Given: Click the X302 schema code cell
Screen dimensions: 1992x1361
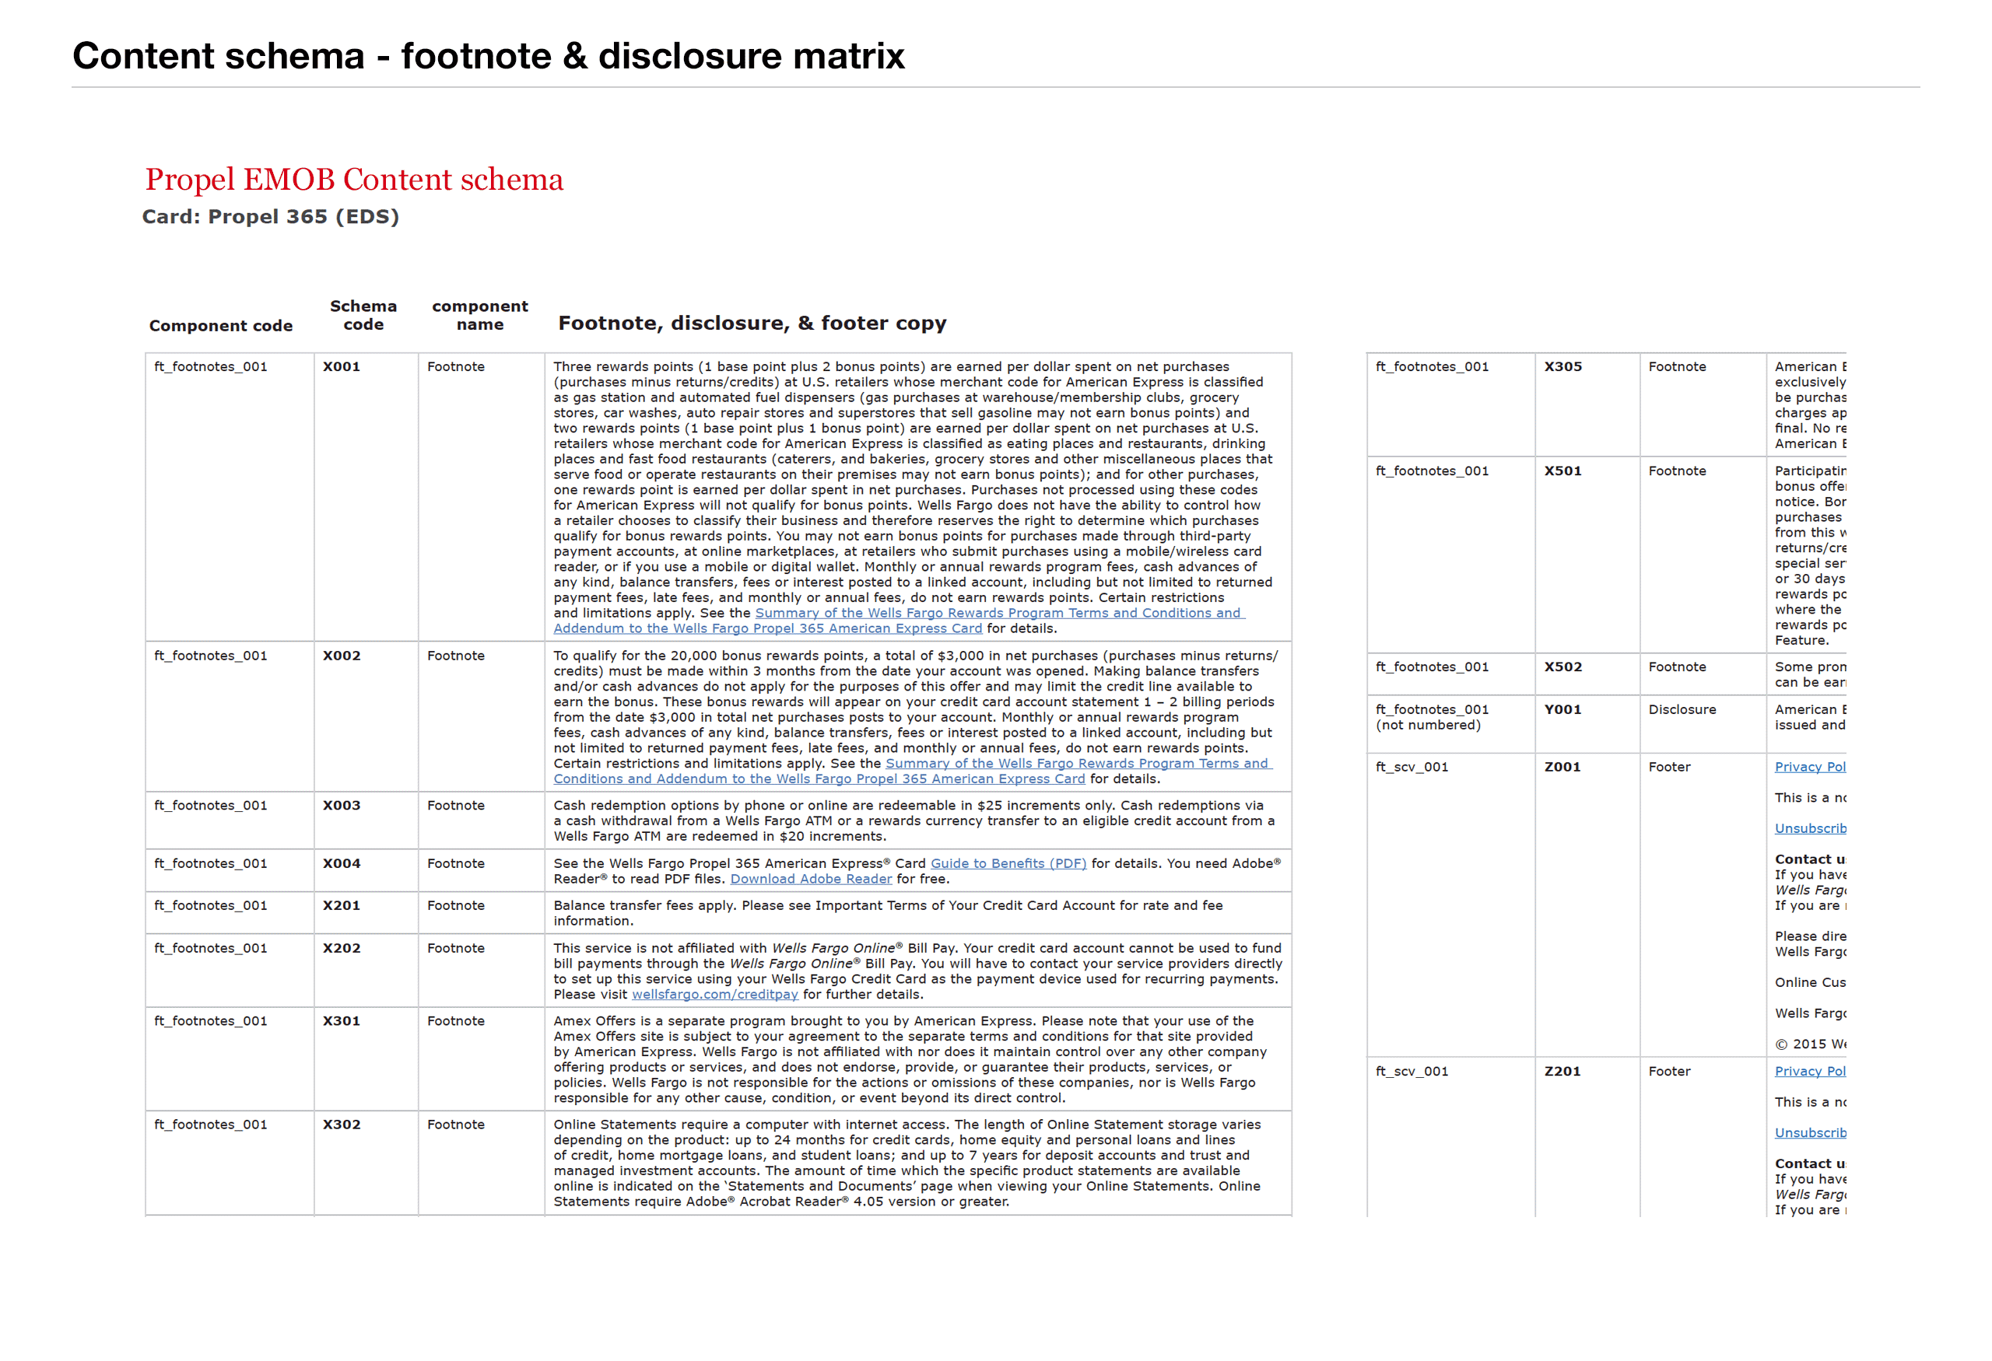Looking at the screenshot, I should 341,1125.
